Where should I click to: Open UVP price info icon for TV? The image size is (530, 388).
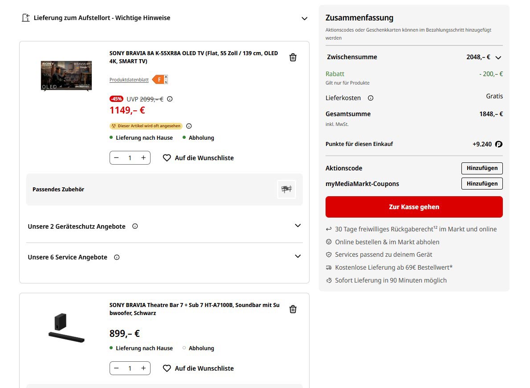pyautogui.click(x=170, y=99)
